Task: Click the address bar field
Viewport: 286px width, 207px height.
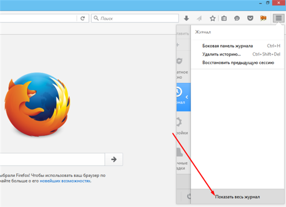Action: [38, 18]
